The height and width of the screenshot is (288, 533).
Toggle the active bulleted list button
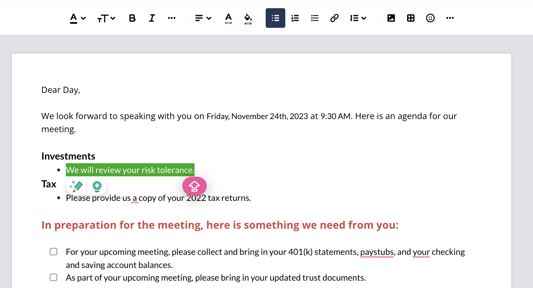click(275, 18)
